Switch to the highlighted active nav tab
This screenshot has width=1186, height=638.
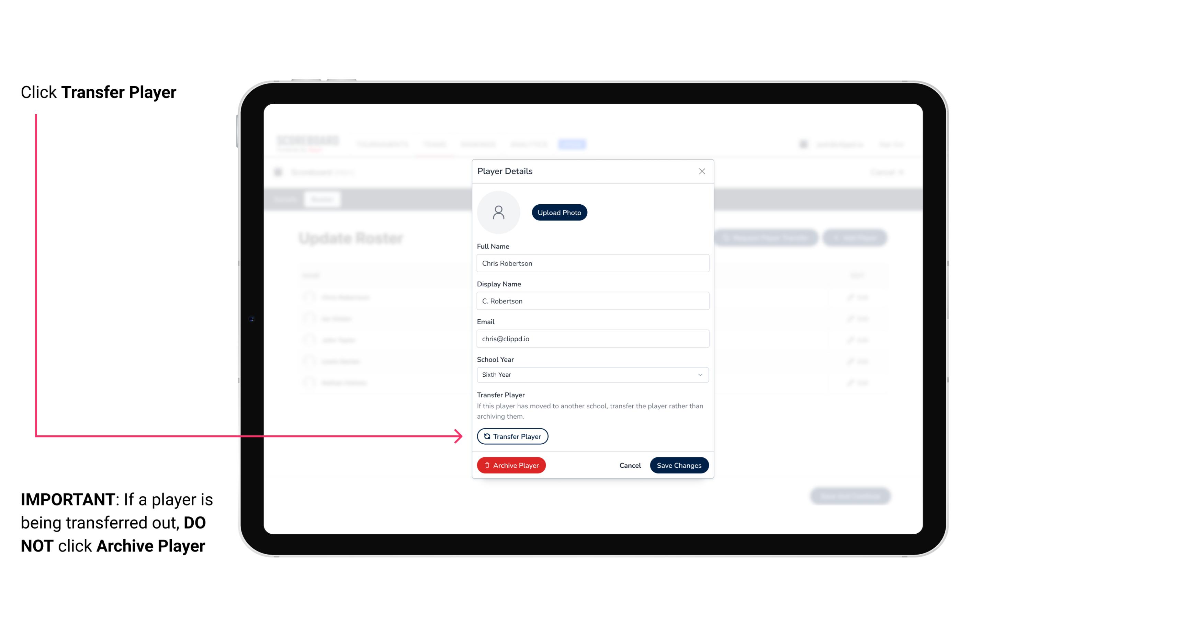pyautogui.click(x=573, y=144)
